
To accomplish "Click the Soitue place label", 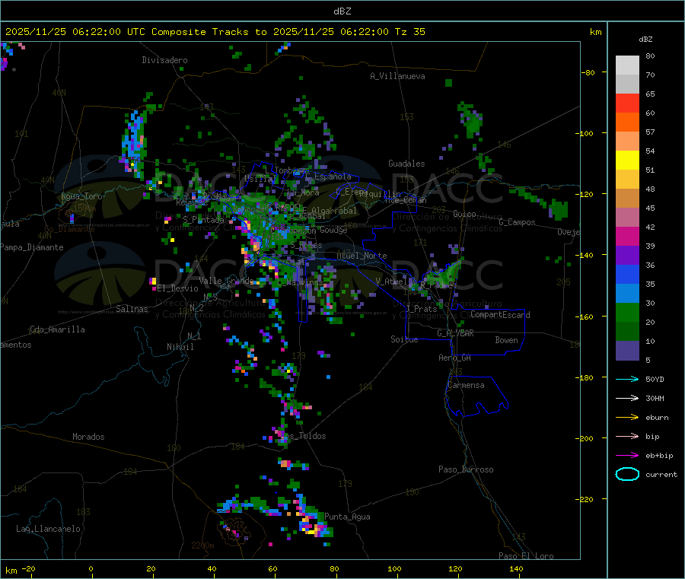I will (404, 339).
